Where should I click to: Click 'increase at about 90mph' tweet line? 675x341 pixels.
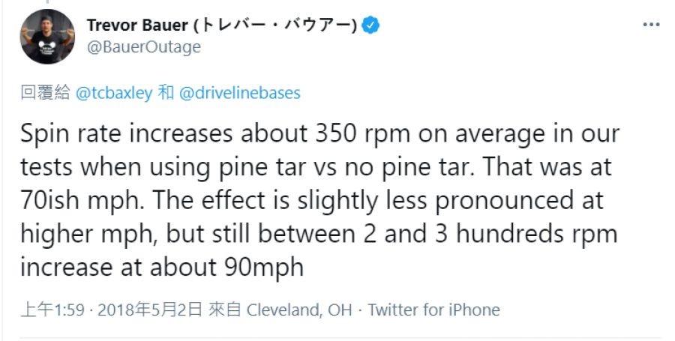click(162, 268)
